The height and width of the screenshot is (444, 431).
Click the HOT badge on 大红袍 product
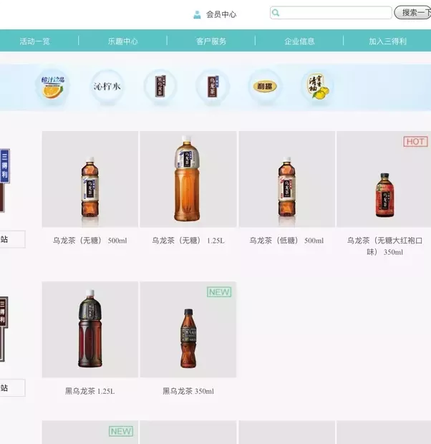[x=415, y=142]
